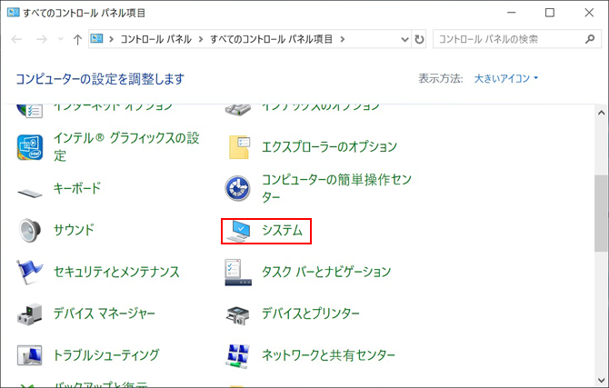Open the System monitor icon
This screenshot has width=609, height=388.
point(238,231)
